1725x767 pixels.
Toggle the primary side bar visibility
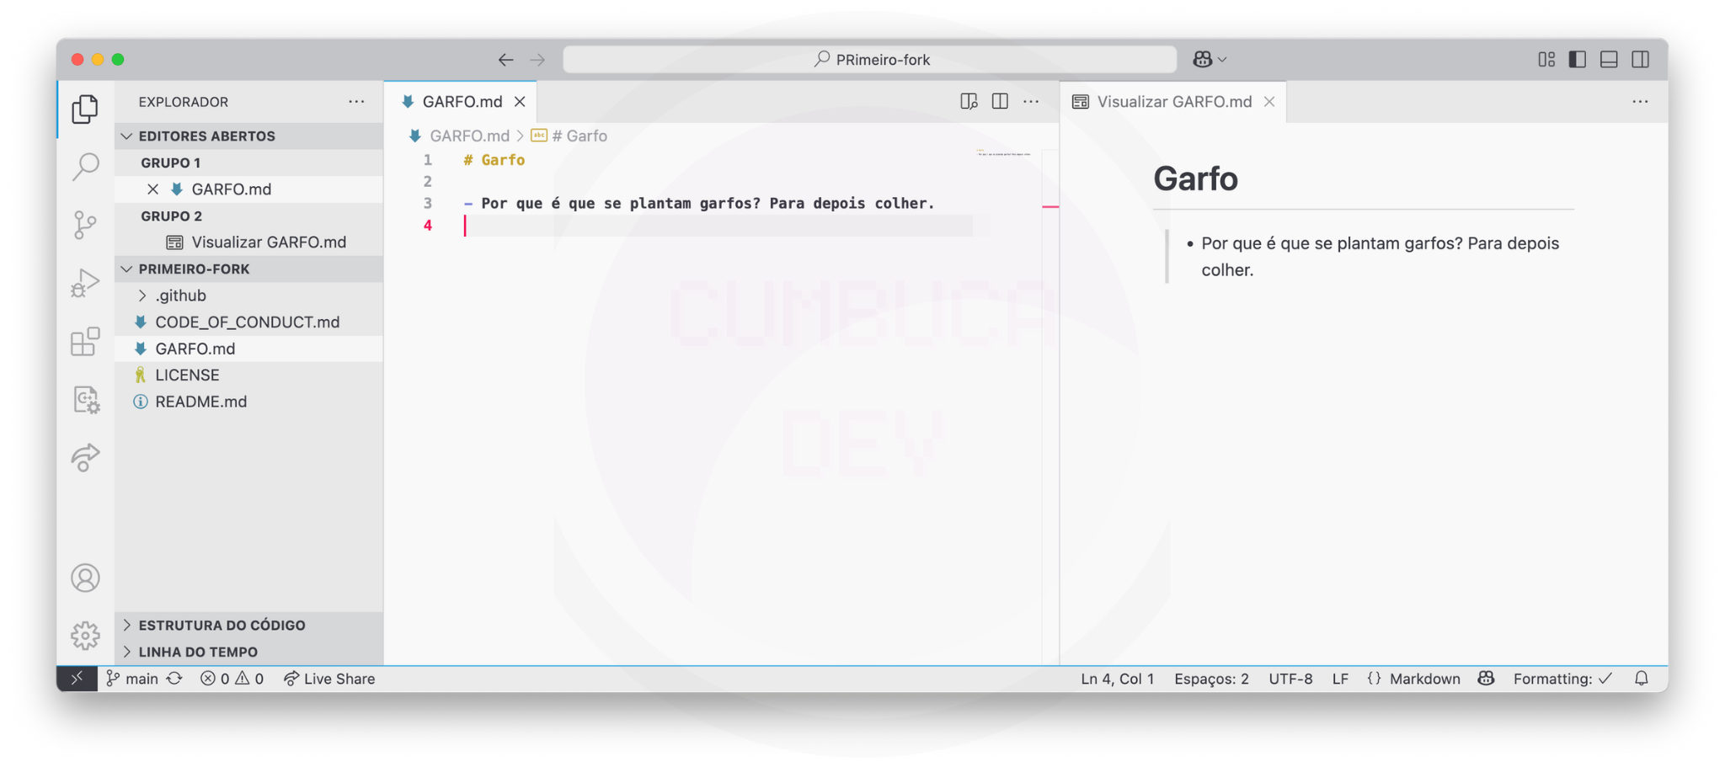tap(1578, 60)
